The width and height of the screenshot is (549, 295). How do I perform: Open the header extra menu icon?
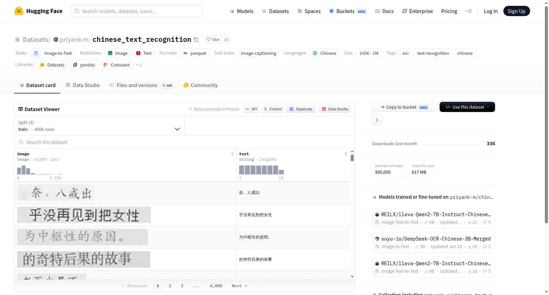(468, 11)
